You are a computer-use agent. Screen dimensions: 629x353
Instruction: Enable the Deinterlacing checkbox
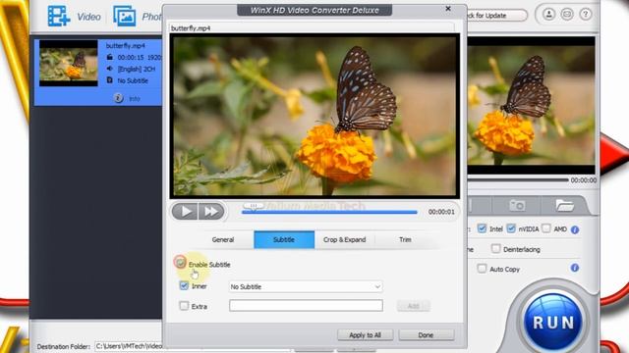pos(495,248)
